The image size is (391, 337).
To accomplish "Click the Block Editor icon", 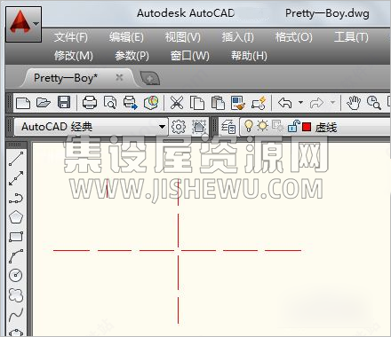I will click(x=259, y=103).
